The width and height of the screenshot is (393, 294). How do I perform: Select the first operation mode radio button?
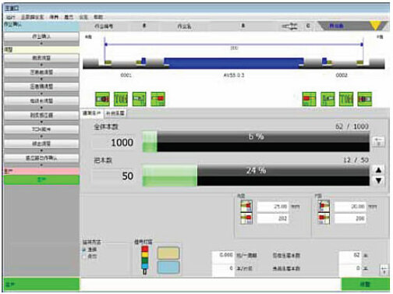click(x=84, y=250)
